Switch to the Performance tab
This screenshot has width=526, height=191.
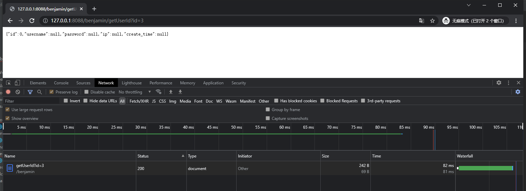tap(161, 83)
